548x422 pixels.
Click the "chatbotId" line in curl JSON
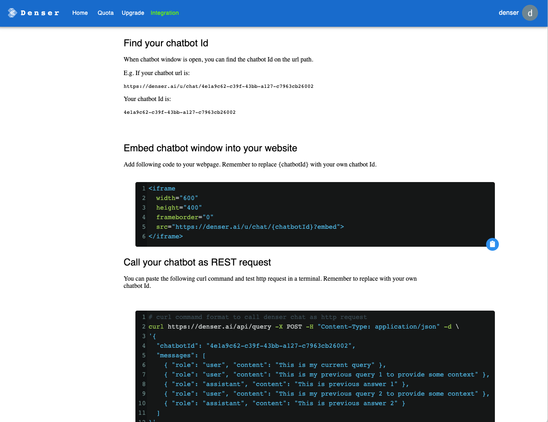pos(256,346)
